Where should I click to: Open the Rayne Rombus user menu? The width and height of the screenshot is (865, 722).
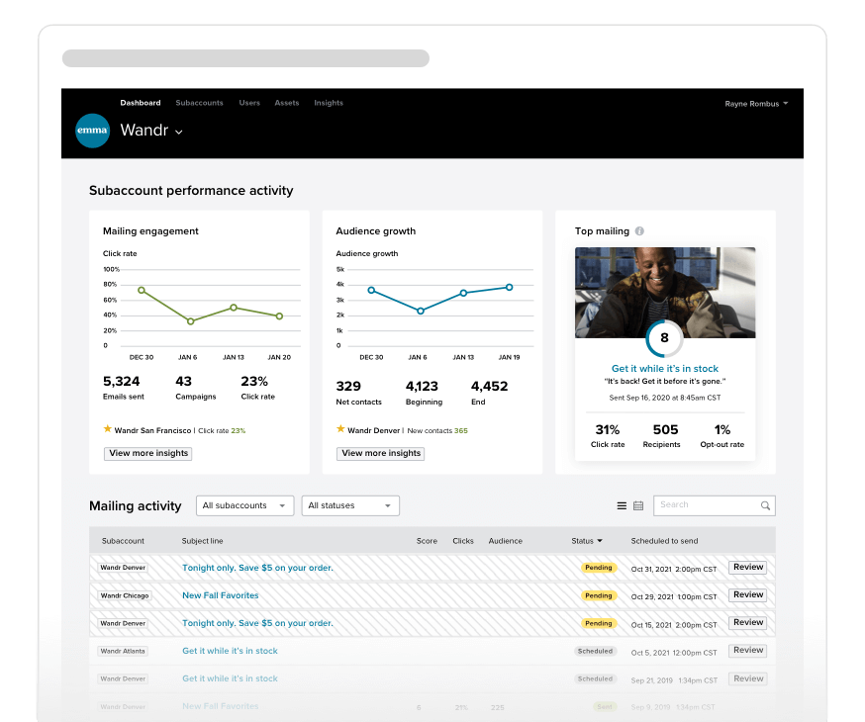[756, 104]
